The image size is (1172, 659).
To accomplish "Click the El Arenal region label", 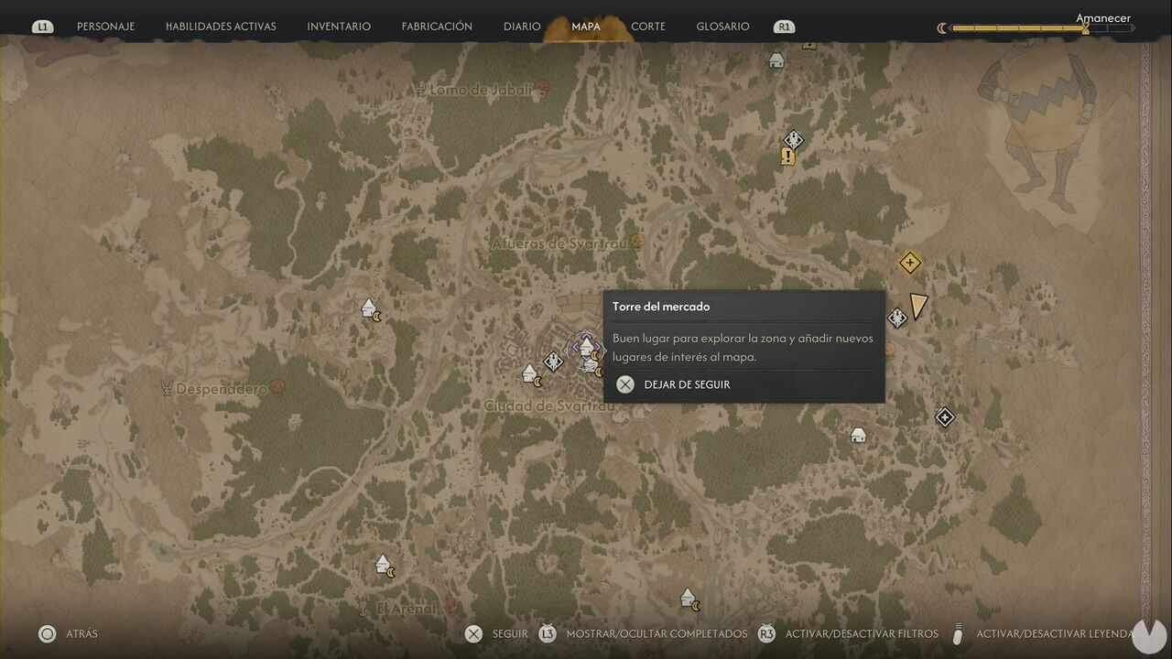I will pos(407,608).
